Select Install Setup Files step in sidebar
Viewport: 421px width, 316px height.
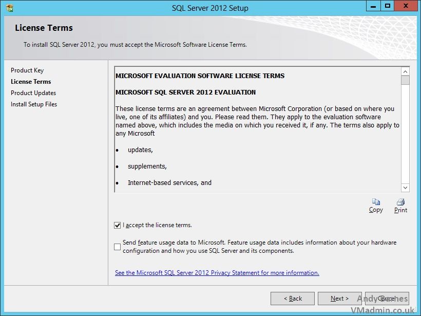[x=34, y=104]
